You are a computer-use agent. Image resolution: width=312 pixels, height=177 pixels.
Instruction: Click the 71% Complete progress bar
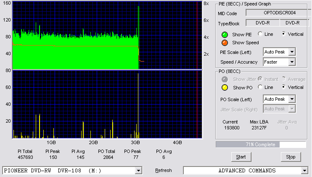click(261, 145)
